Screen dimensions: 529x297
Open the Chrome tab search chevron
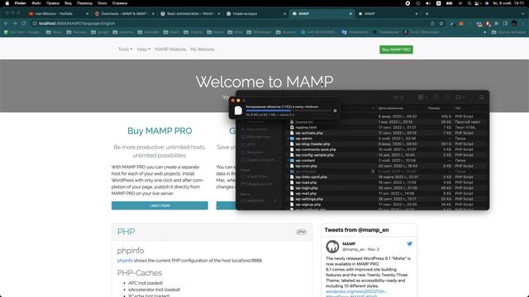pos(523,14)
